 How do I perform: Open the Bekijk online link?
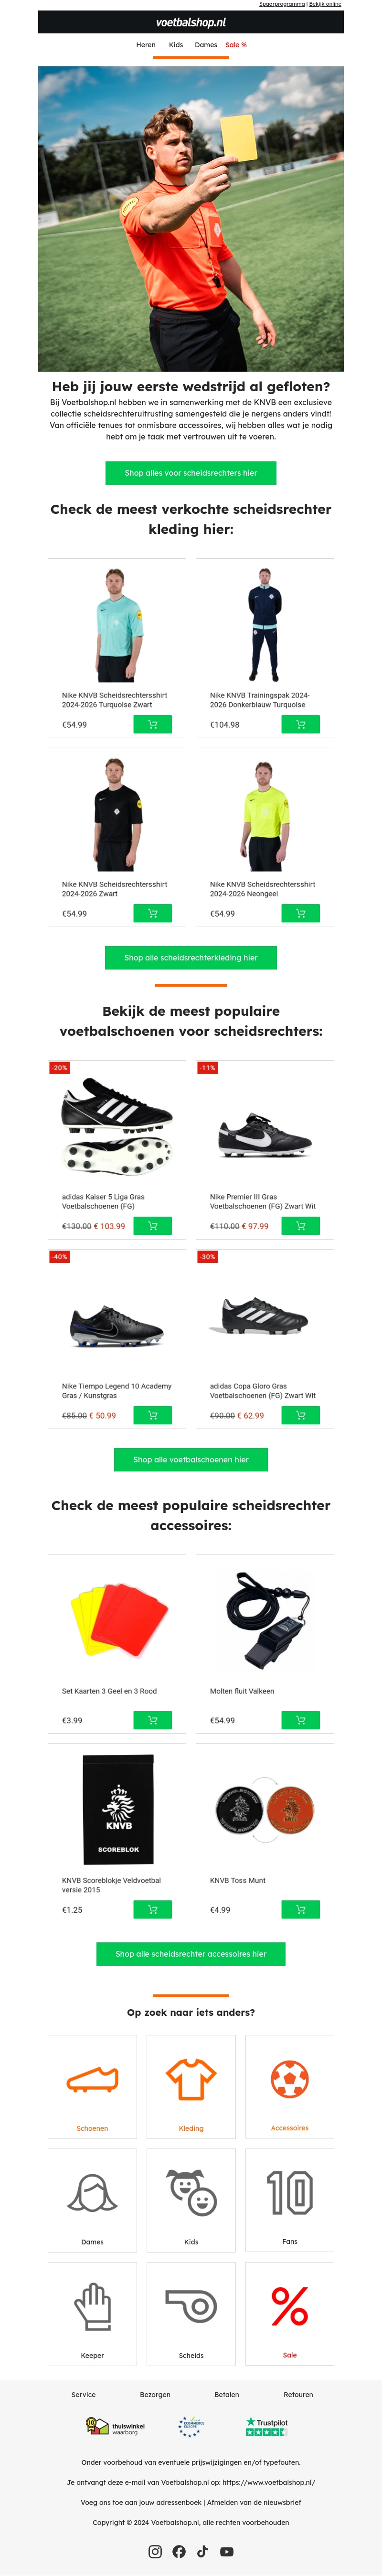point(325,4)
